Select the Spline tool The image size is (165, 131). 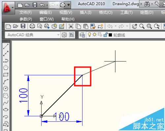point(6,103)
